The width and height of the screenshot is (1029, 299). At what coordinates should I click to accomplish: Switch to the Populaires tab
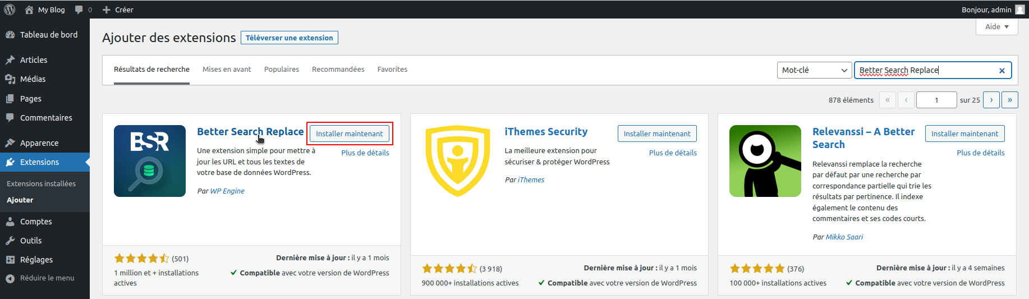(x=281, y=70)
